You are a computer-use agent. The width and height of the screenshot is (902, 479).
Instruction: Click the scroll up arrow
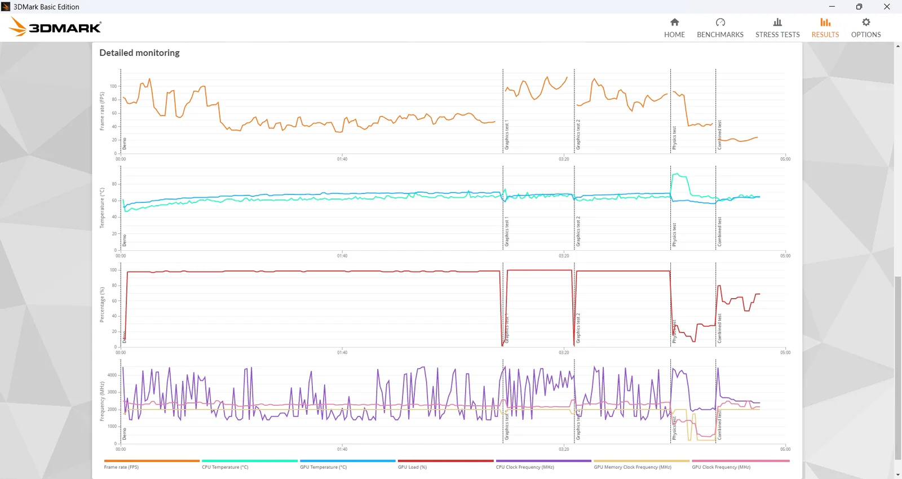click(897, 46)
